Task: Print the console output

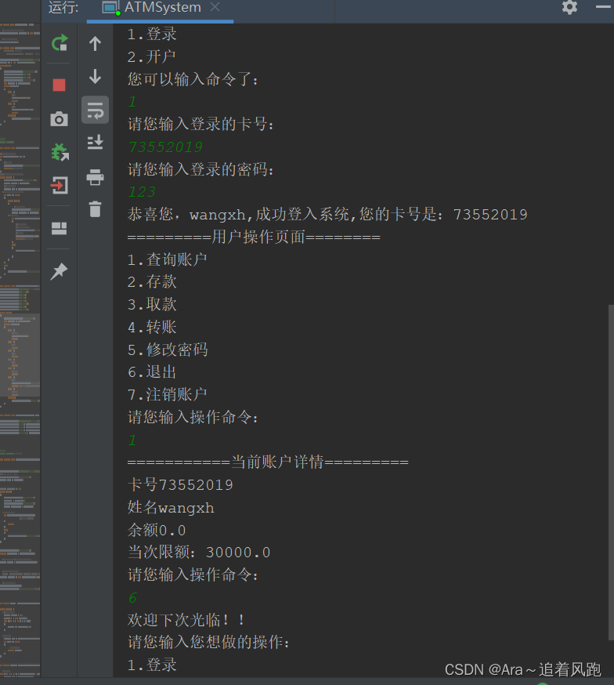Action: point(95,177)
